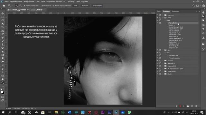Screen dimensions: 206x115
Task: Select the Dodge tool
Action: point(3,62)
